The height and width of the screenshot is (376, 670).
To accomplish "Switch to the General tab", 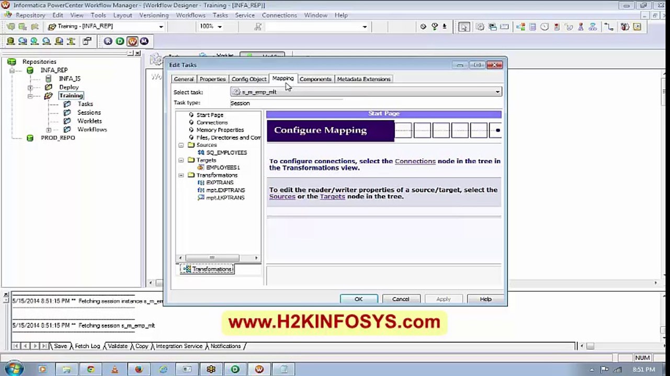I will click(x=184, y=79).
